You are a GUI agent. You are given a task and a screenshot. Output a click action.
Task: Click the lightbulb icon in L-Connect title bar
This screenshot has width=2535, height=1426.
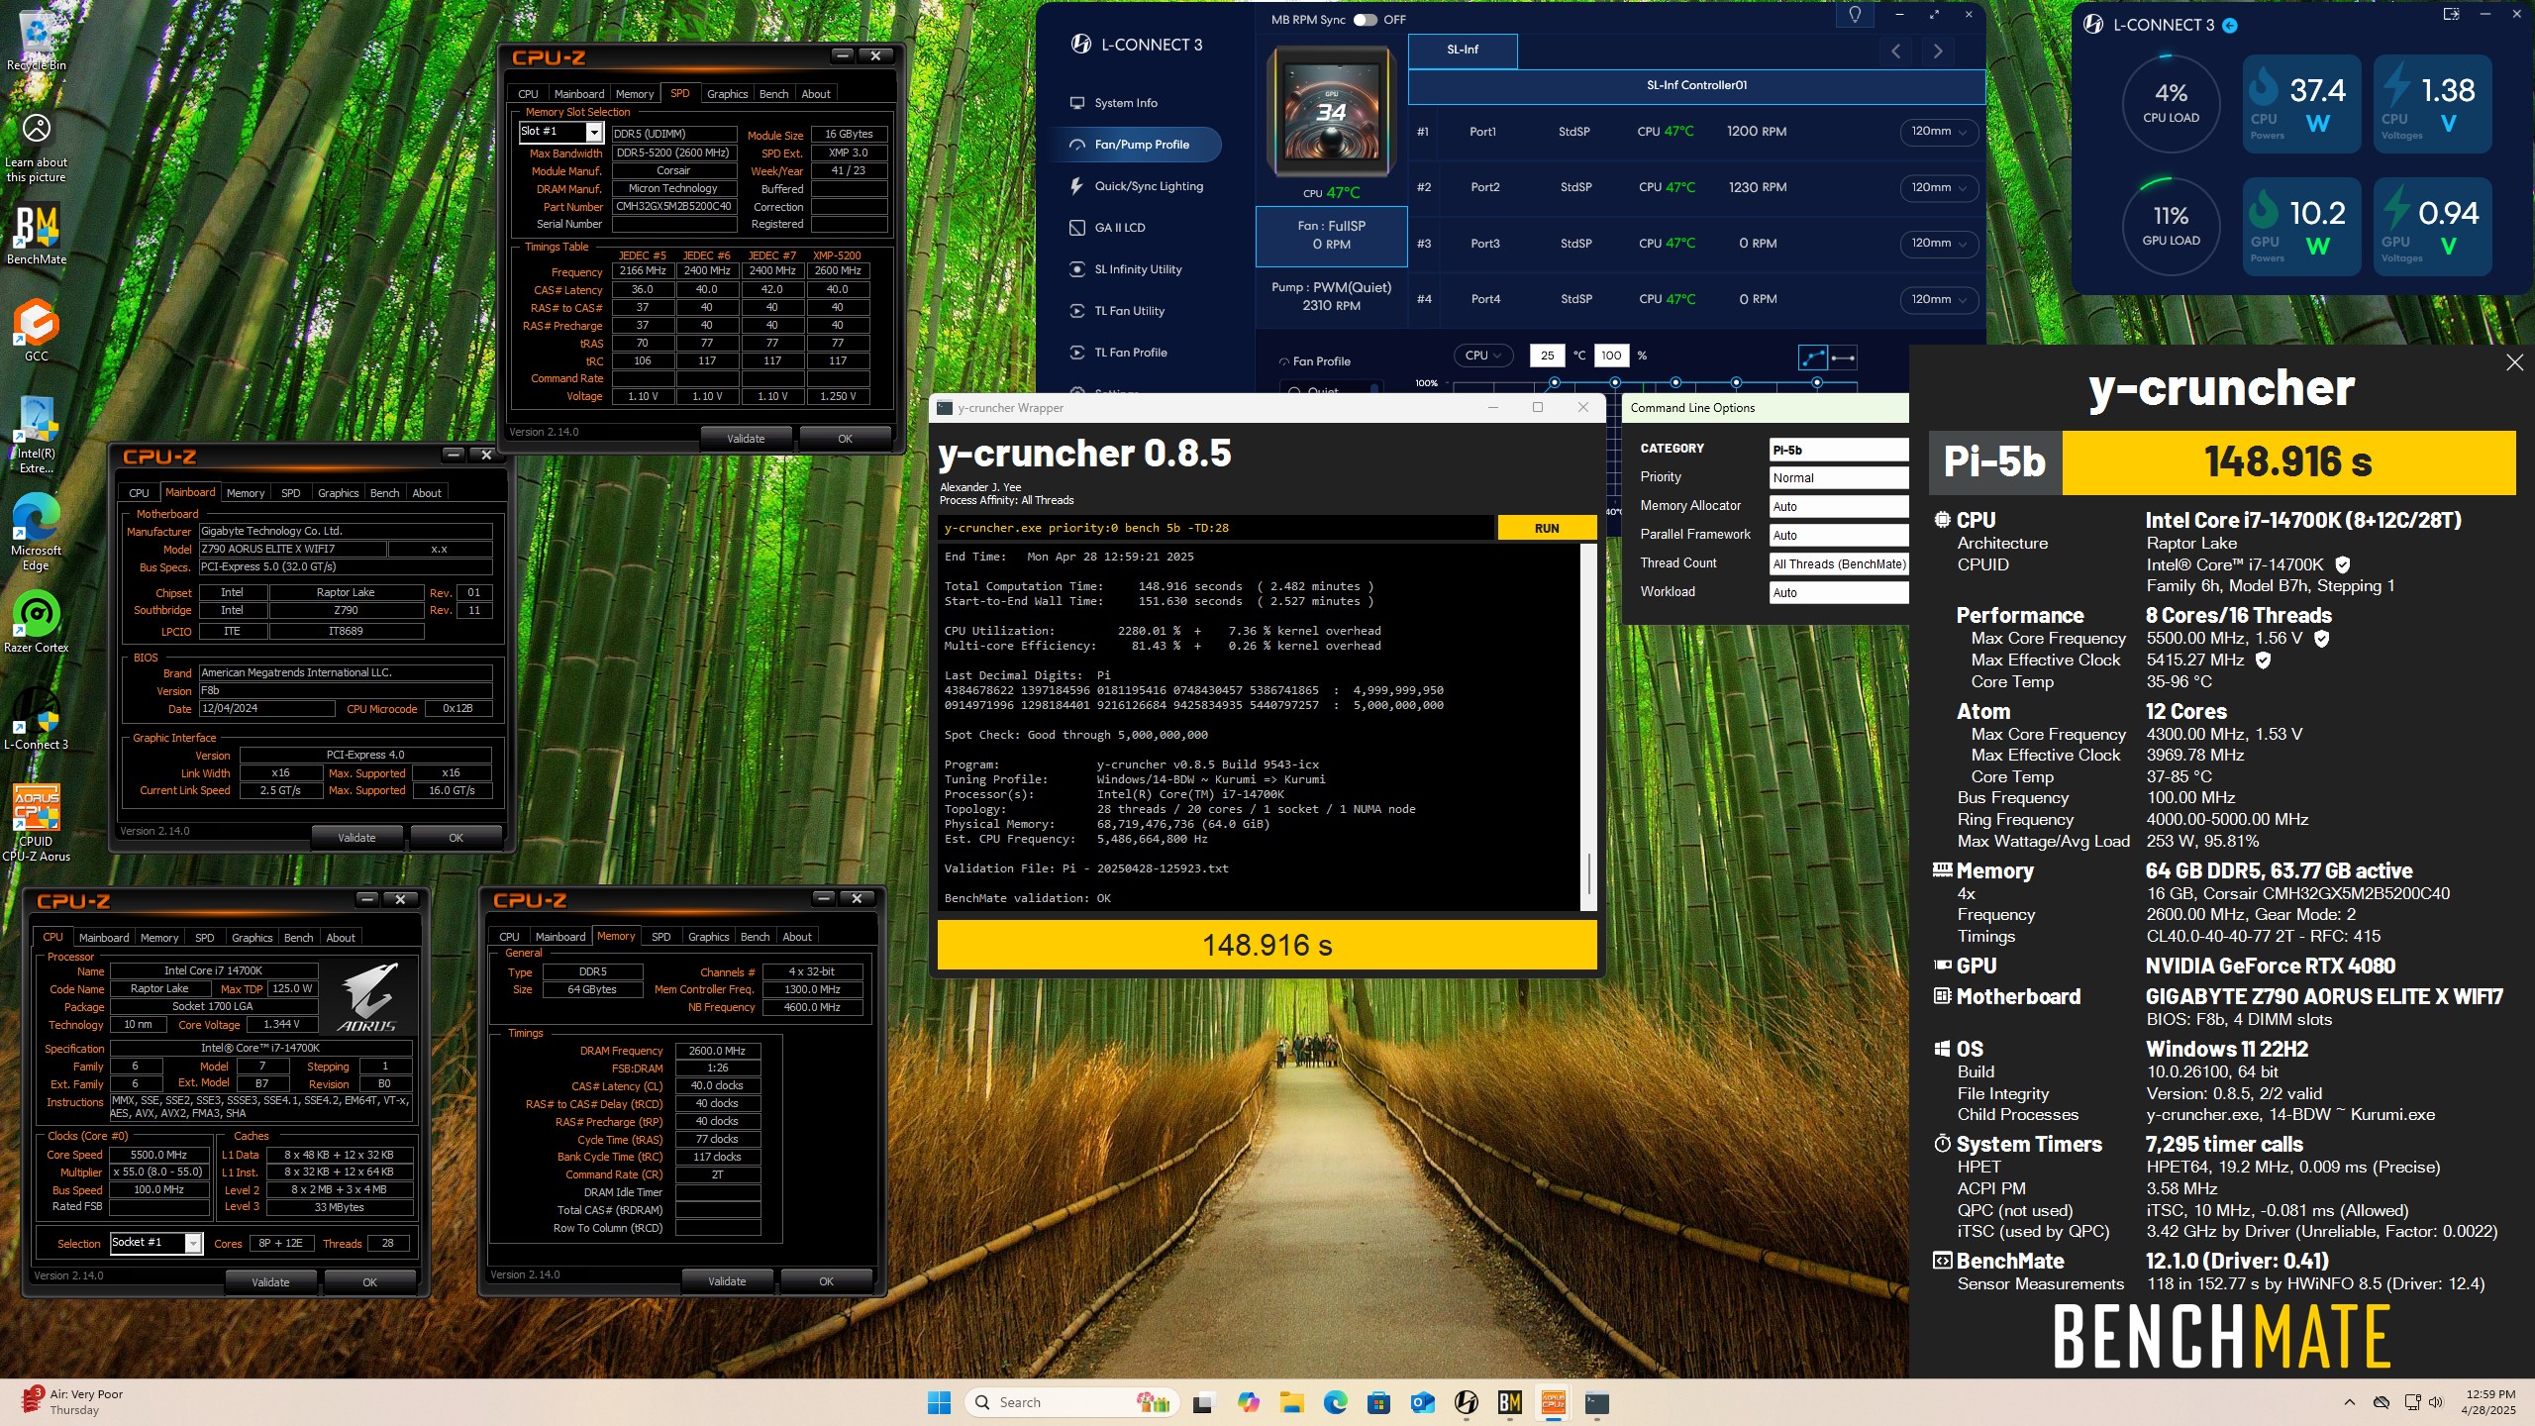[x=1855, y=15]
